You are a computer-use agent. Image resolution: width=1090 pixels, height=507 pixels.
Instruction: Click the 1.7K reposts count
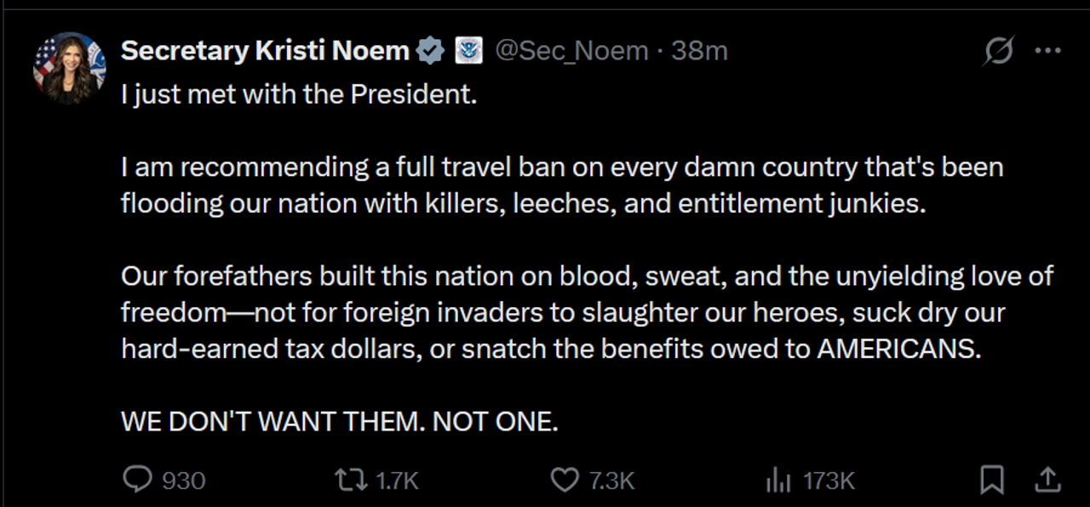398,481
